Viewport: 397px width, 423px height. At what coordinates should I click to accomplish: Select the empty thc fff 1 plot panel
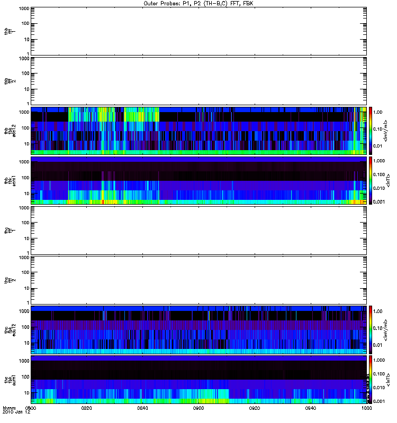coord(198,231)
